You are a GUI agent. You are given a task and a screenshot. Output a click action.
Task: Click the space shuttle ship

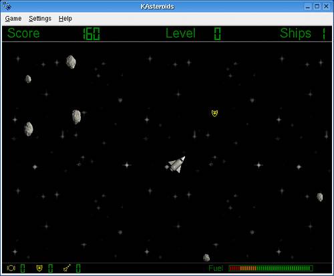(x=176, y=164)
